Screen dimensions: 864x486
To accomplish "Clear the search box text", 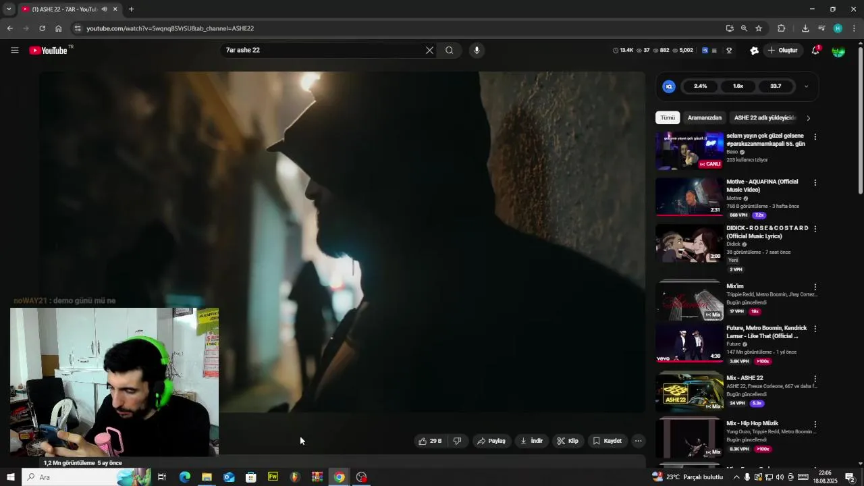I will pos(429,51).
